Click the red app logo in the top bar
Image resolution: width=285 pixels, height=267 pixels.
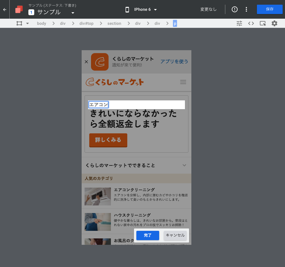coord(19,9)
